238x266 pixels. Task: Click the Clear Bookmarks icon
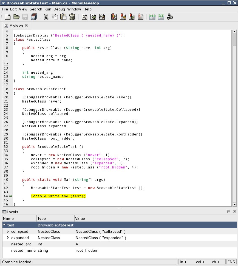point(140,17)
